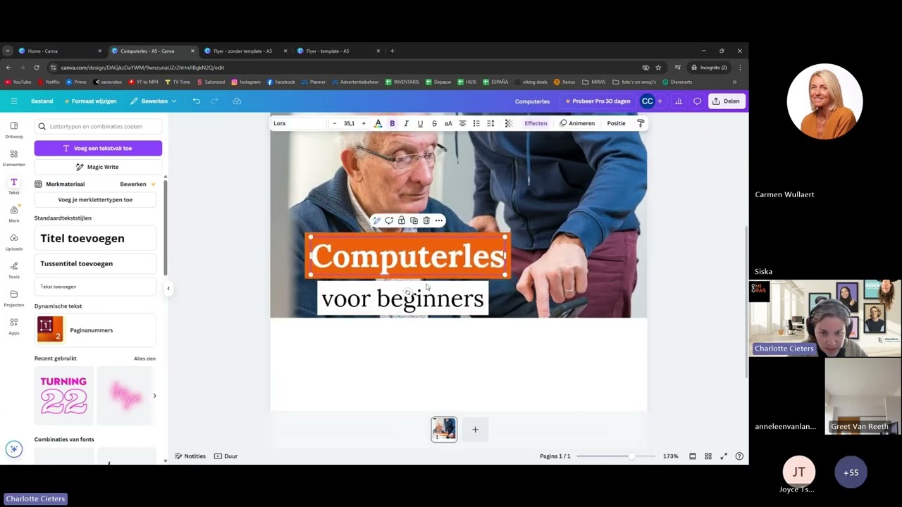The height and width of the screenshot is (507, 902).
Task: Click font search input field
Action: (x=98, y=127)
